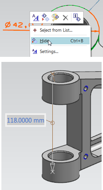Click the 118.0000 mm value field

point(26,120)
